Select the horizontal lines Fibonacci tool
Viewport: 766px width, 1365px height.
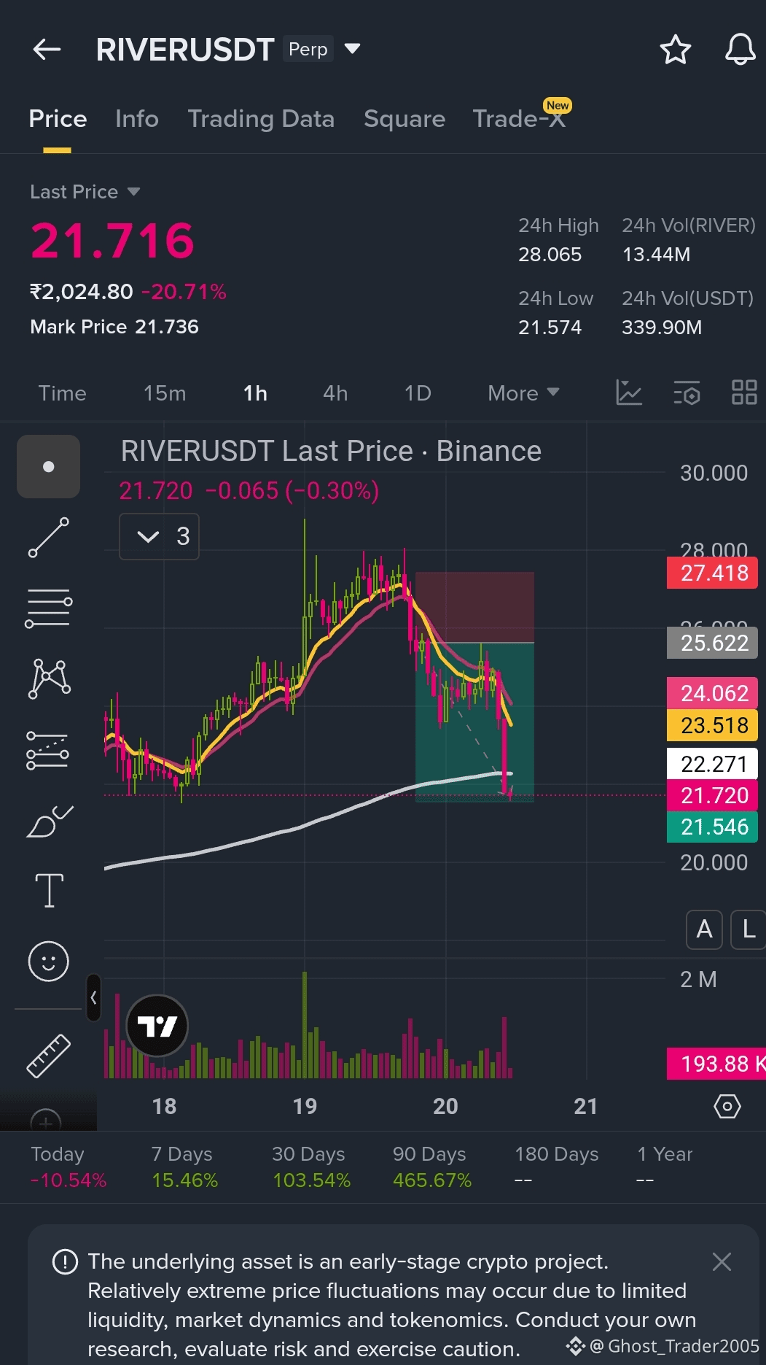(x=48, y=608)
